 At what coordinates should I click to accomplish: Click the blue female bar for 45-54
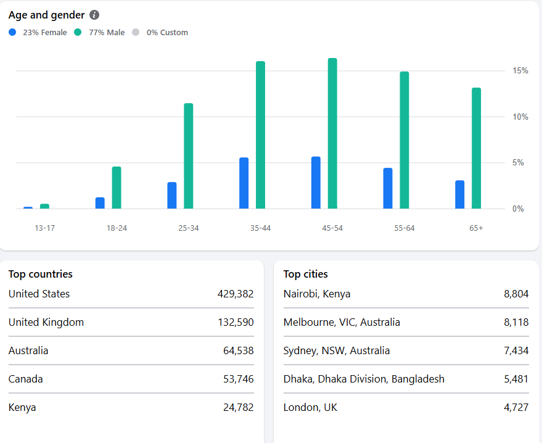[316, 183]
